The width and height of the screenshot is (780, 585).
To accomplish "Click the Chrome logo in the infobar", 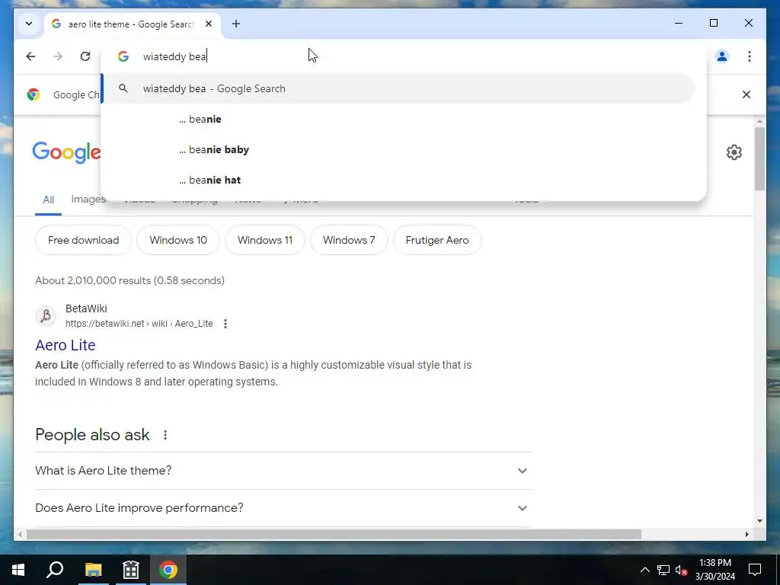I will [x=34, y=94].
